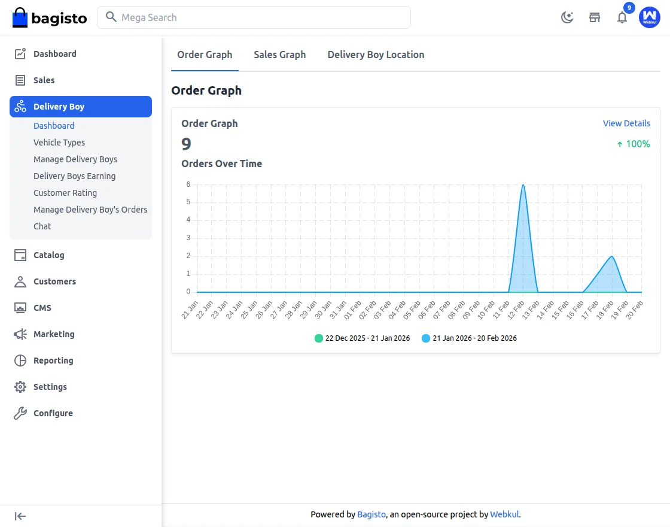Toggle dark mode moon icon
The width and height of the screenshot is (670, 527).
567,17
